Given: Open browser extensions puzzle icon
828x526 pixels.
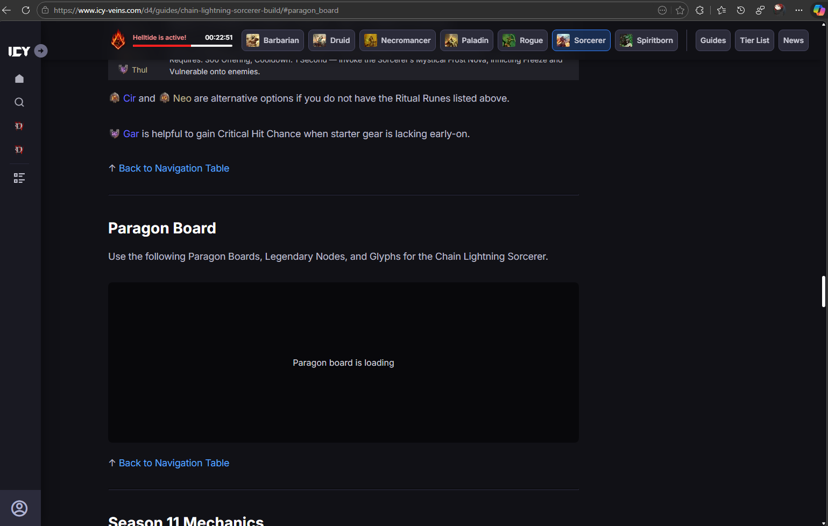Looking at the screenshot, I should click(x=699, y=10).
